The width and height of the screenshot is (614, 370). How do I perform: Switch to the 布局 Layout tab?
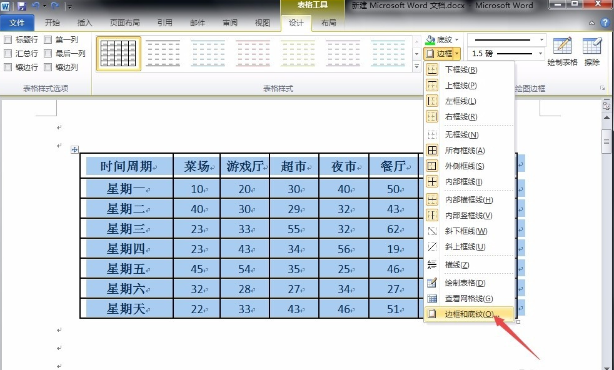[x=328, y=22]
